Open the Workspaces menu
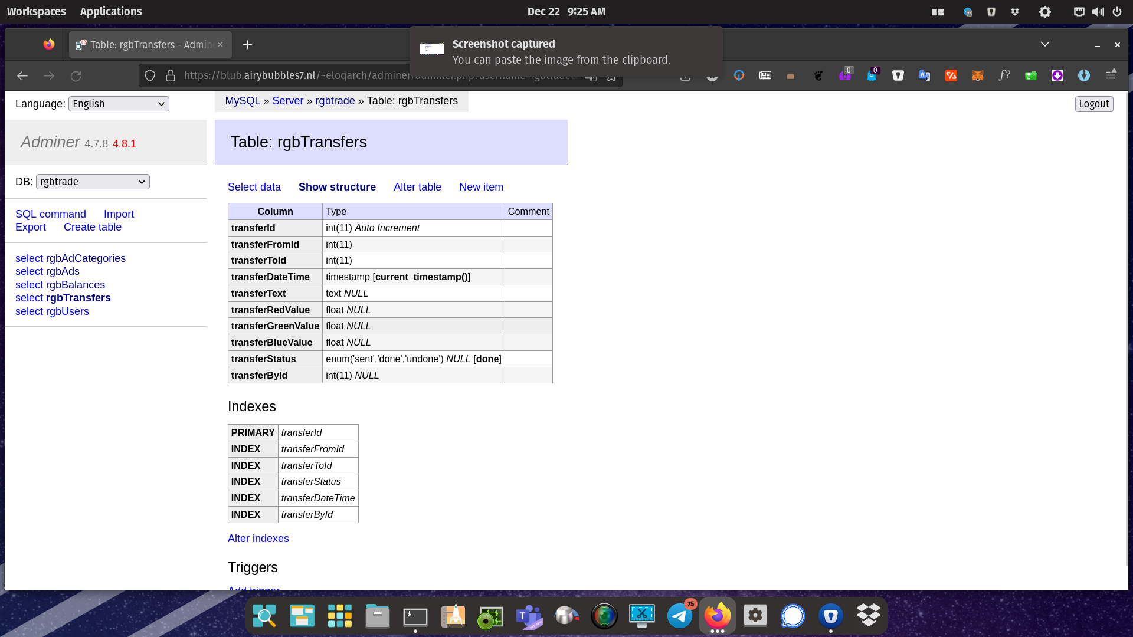 [x=37, y=11]
